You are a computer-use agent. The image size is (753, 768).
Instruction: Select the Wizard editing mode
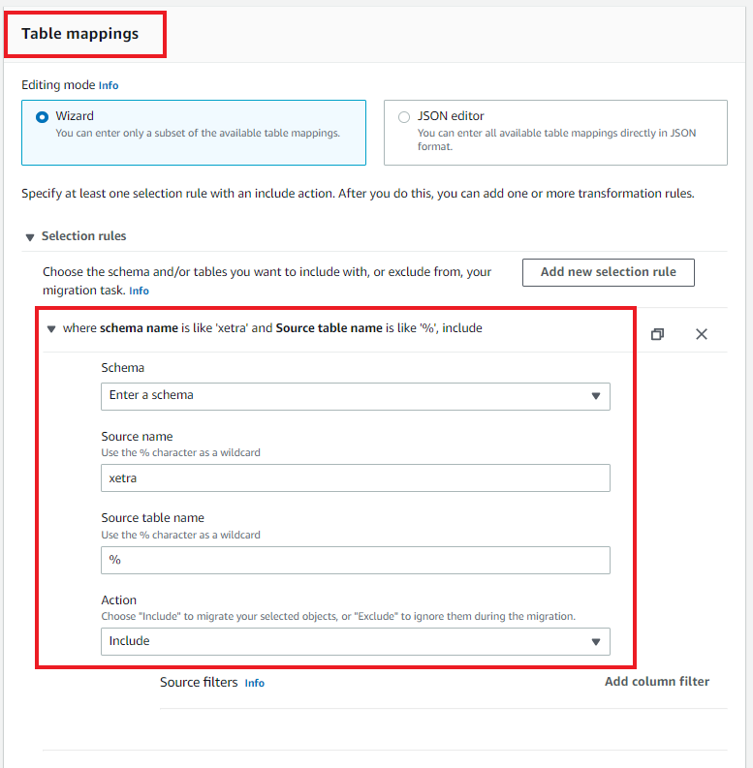[x=42, y=117]
